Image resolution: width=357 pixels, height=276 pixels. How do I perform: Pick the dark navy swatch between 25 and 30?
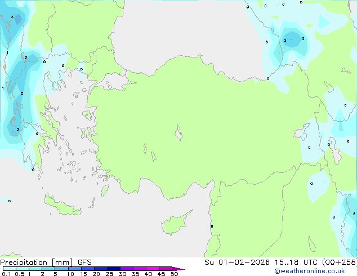click(114, 269)
